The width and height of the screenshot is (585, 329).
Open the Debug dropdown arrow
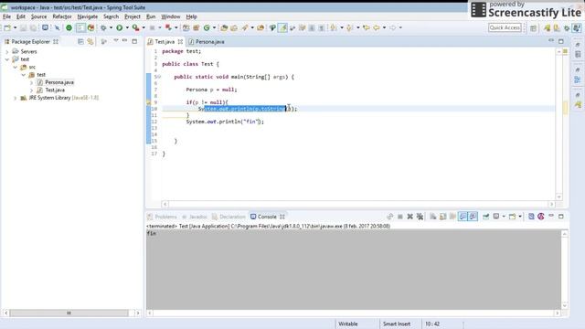111,27
